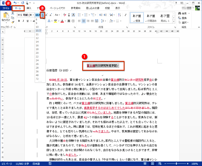Open the File (ファイル) tab

[x=6, y=8]
